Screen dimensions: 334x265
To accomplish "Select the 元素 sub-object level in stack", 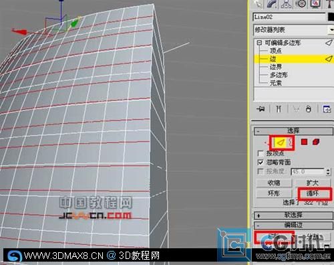I will click(x=276, y=83).
